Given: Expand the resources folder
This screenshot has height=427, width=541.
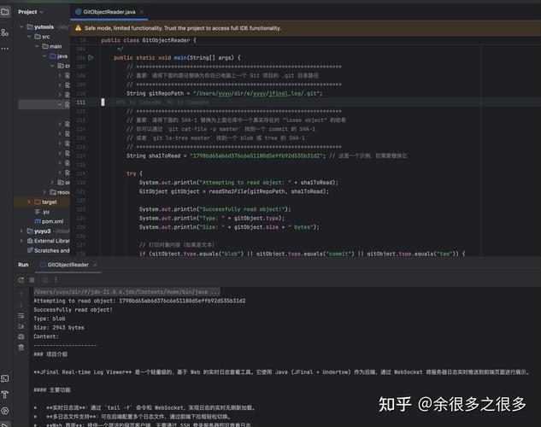Looking at the screenshot, I should click(44, 192).
